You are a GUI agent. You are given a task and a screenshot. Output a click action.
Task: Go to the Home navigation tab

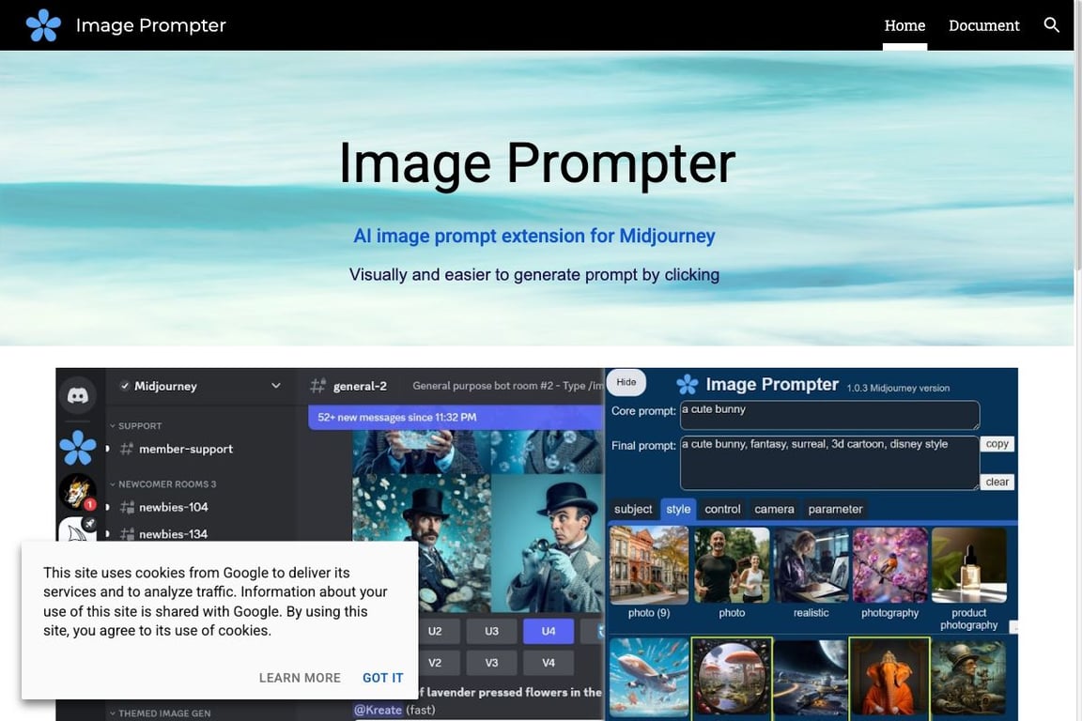click(x=904, y=25)
